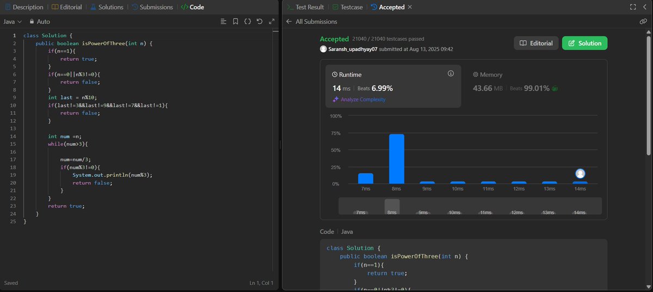
Task: Click the avatar marker above the 14ms bar
Action: tap(580, 173)
